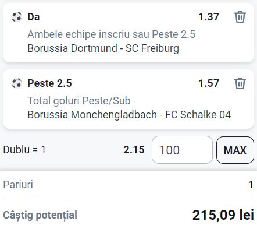Edit the 100 stake amount field

pos(182,150)
